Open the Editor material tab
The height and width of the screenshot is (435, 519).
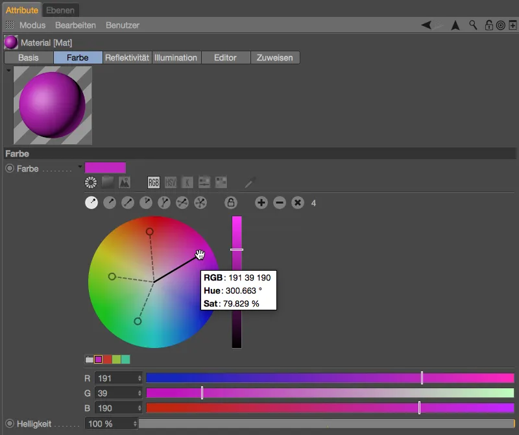click(225, 58)
